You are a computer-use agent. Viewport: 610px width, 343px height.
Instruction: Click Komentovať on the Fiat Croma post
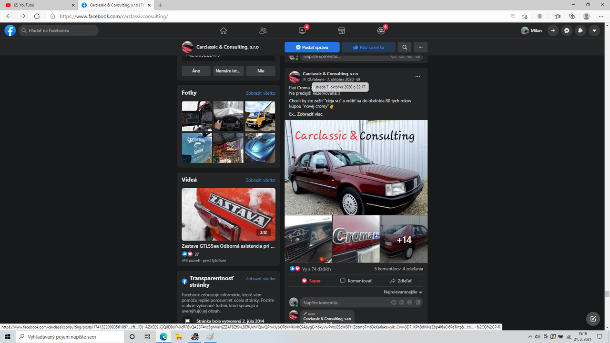click(x=356, y=281)
